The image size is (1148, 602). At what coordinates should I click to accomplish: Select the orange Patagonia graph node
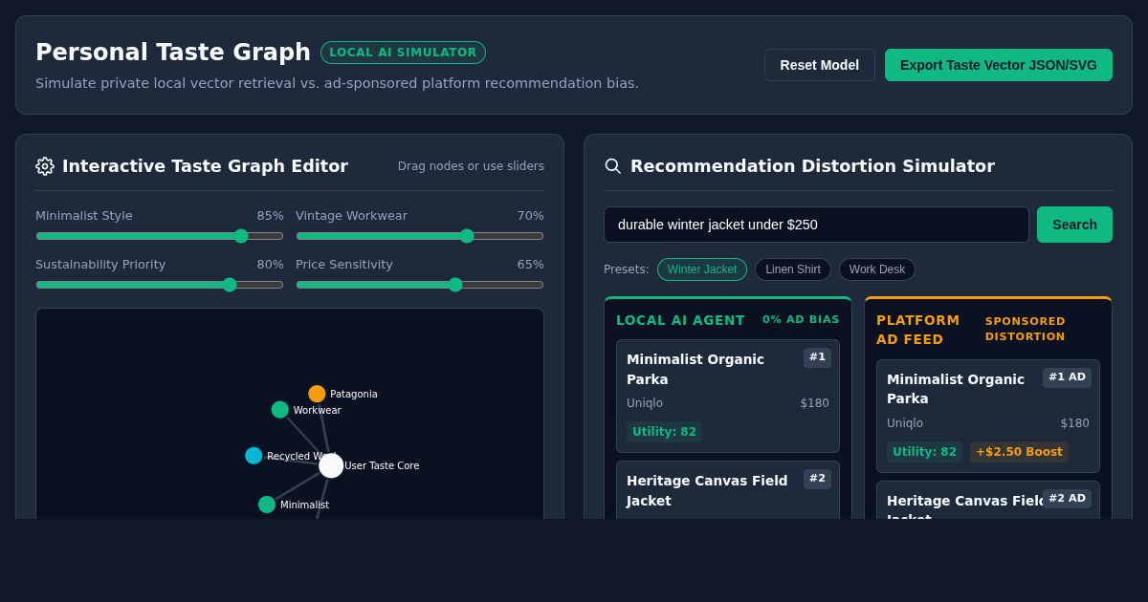(317, 394)
